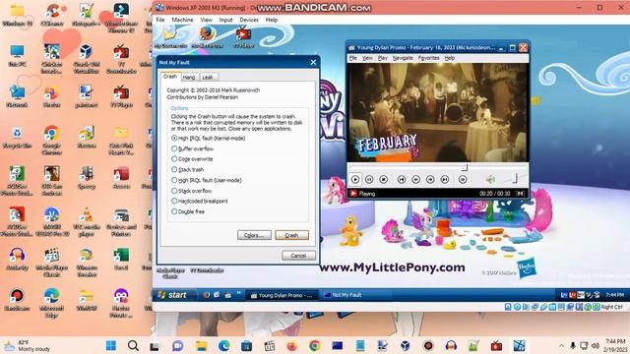This screenshot has height=354, width=630.
Task: Open Recycle Bin on host desktop
Action: tap(17, 138)
